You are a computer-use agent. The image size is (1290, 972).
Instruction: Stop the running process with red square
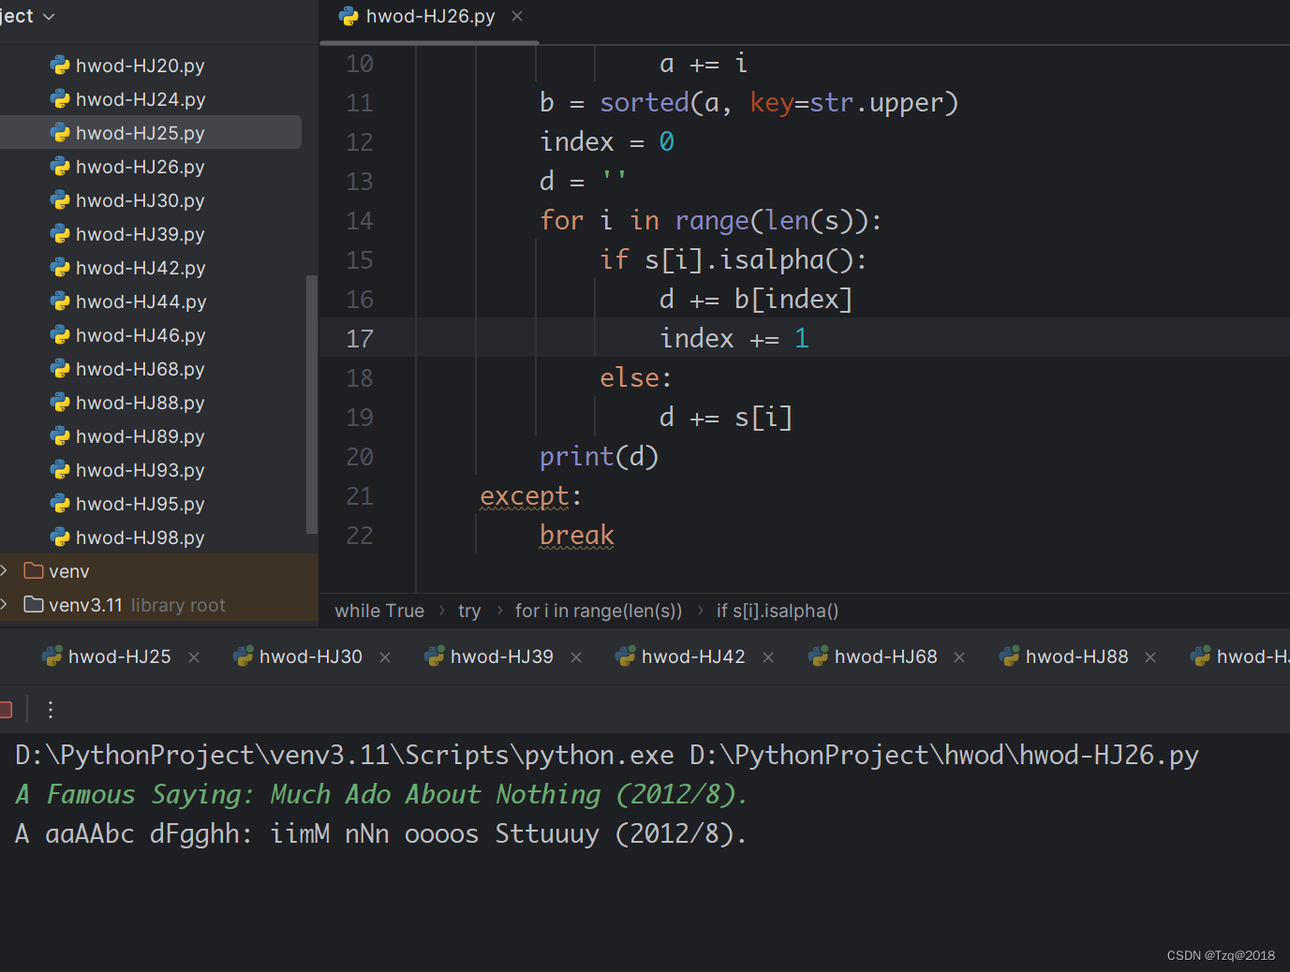click(5, 710)
